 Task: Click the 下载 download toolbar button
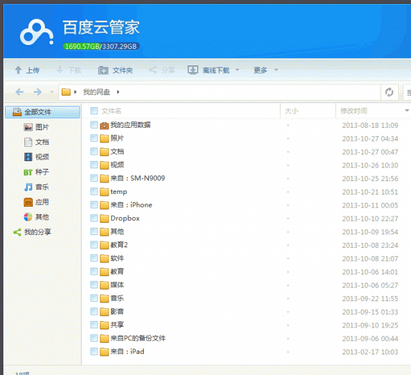pyautogui.click(x=69, y=70)
